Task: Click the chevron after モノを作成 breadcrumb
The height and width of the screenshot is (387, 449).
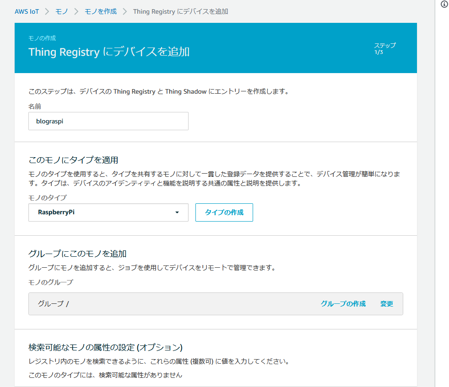Action: pyautogui.click(x=125, y=11)
